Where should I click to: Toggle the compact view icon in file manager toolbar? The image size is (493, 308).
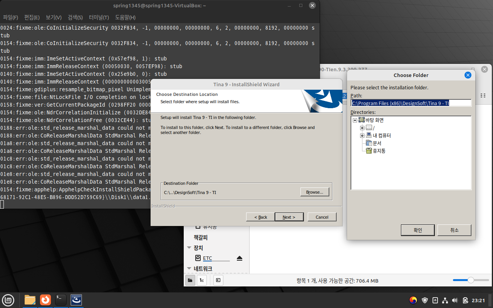click(x=484, y=95)
